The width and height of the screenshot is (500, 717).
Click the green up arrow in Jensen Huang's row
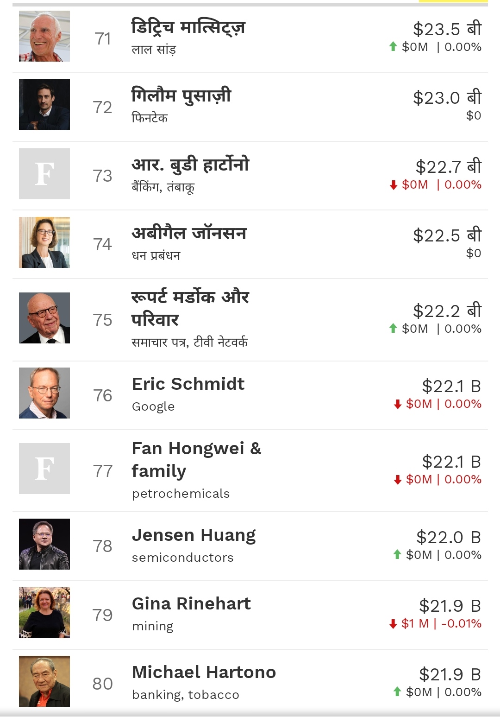pos(397,555)
